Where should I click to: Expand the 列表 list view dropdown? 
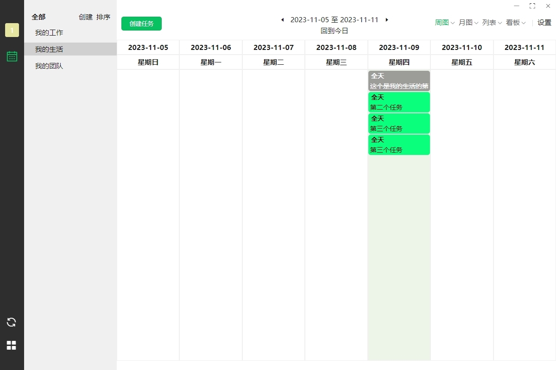point(492,23)
